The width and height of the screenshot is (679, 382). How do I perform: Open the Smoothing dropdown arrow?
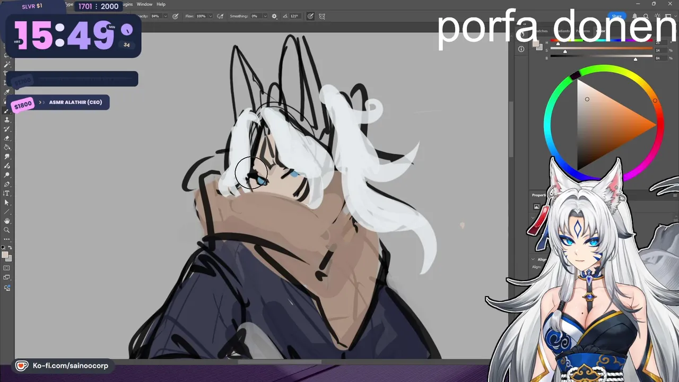tap(265, 16)
